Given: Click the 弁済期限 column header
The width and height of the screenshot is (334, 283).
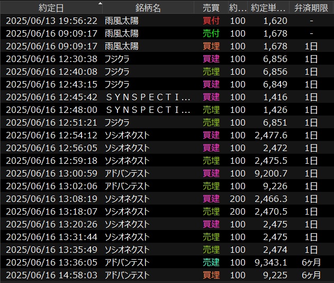Looking at the screenshot, I should point(311,8).
